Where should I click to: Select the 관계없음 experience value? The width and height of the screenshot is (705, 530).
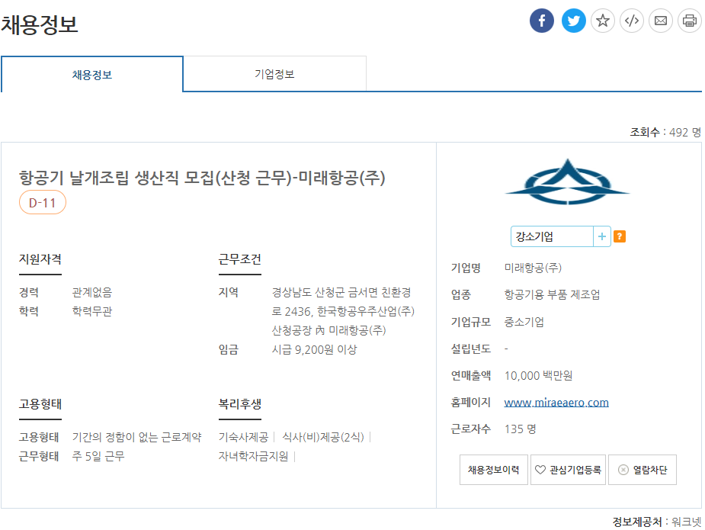click(91, 292)
